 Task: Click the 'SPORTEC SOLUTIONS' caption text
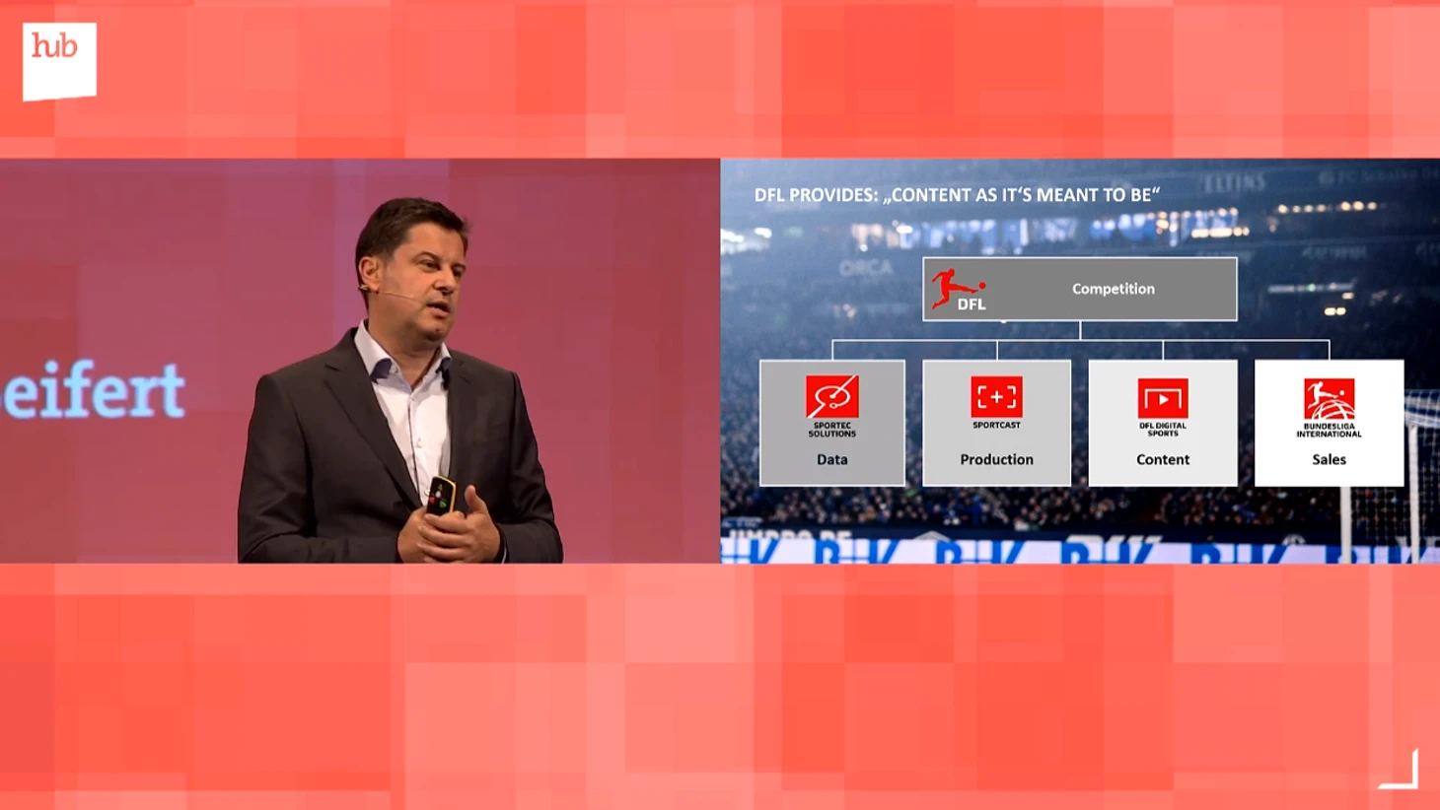pos(831,430)
